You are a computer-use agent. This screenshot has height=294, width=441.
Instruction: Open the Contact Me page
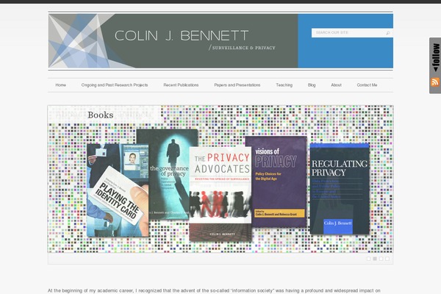coord(367,85)
